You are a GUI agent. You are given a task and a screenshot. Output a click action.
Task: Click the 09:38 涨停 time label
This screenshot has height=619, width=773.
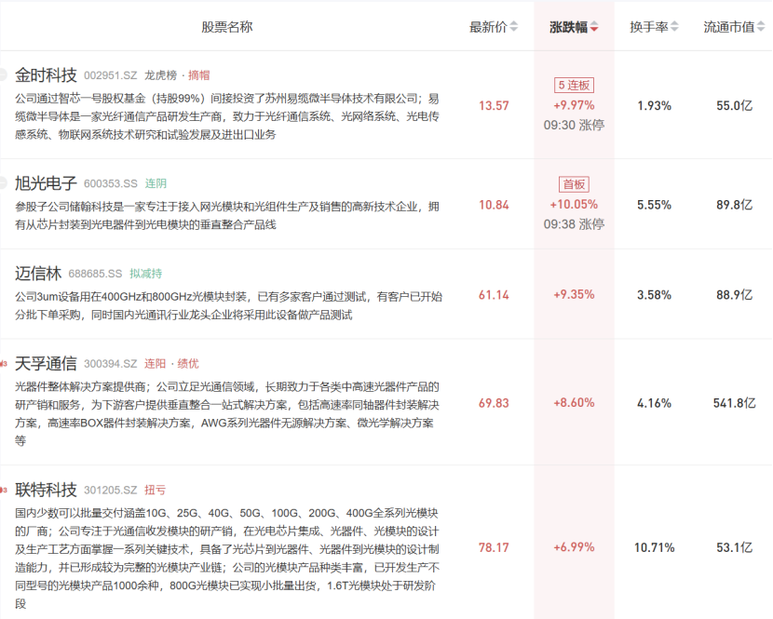pyautogui.click(x=574, y=224)
